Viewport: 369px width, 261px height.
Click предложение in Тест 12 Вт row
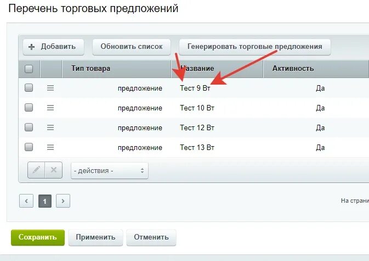click(140, 128)
